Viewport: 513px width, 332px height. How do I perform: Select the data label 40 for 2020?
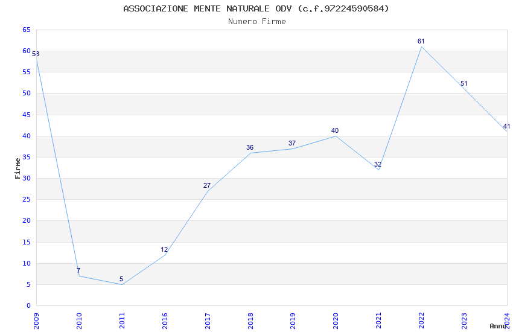point(335,130)
